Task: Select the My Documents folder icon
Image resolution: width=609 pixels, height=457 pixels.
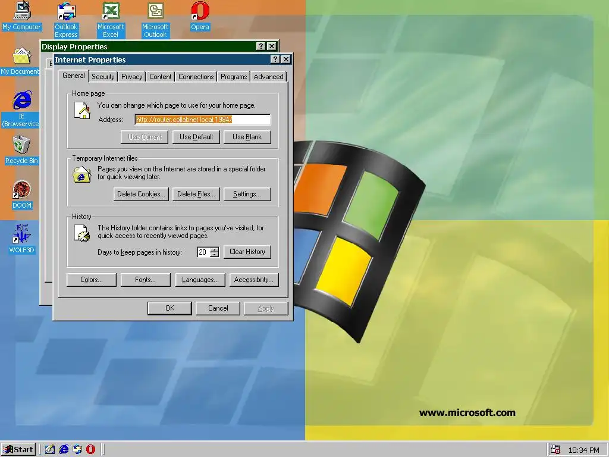Action: coord(20,61)
